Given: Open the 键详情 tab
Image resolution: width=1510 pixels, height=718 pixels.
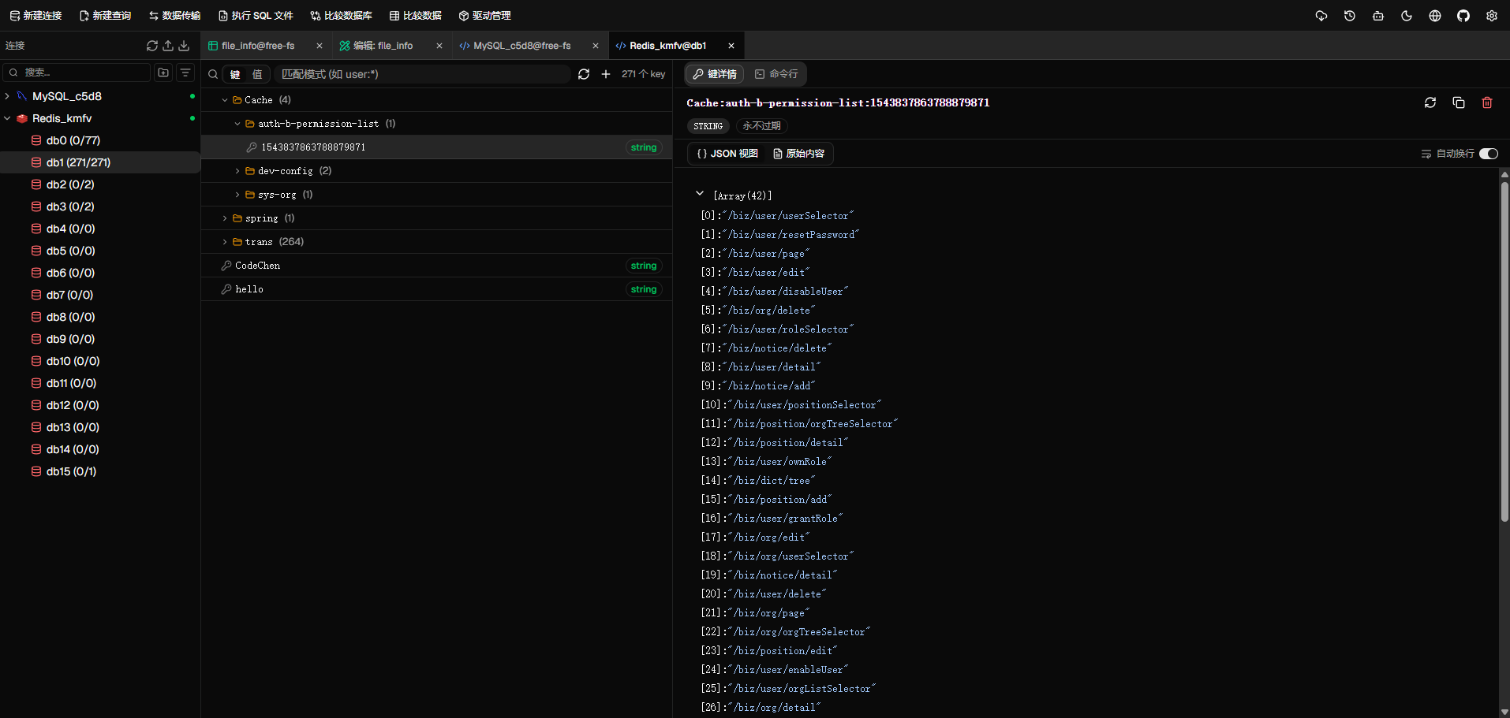Looking at the screenshot, I should pos(715,74).
